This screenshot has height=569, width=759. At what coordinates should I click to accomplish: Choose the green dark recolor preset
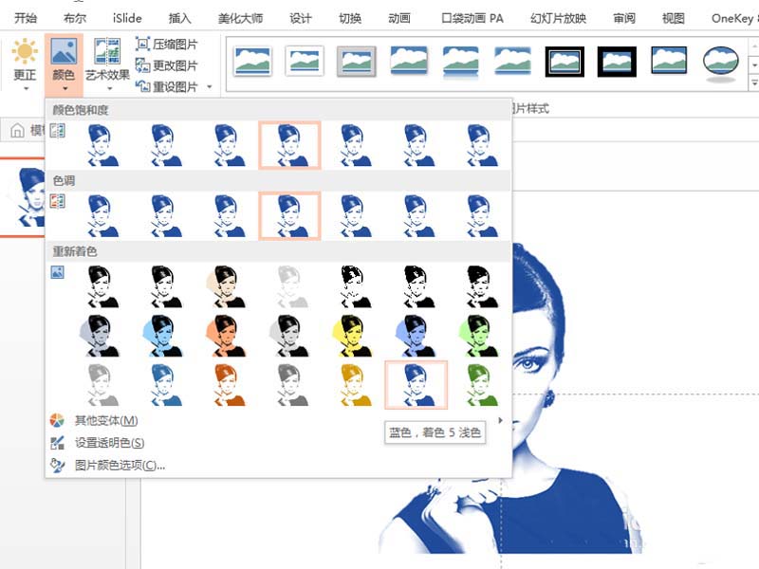click(479, 336)
